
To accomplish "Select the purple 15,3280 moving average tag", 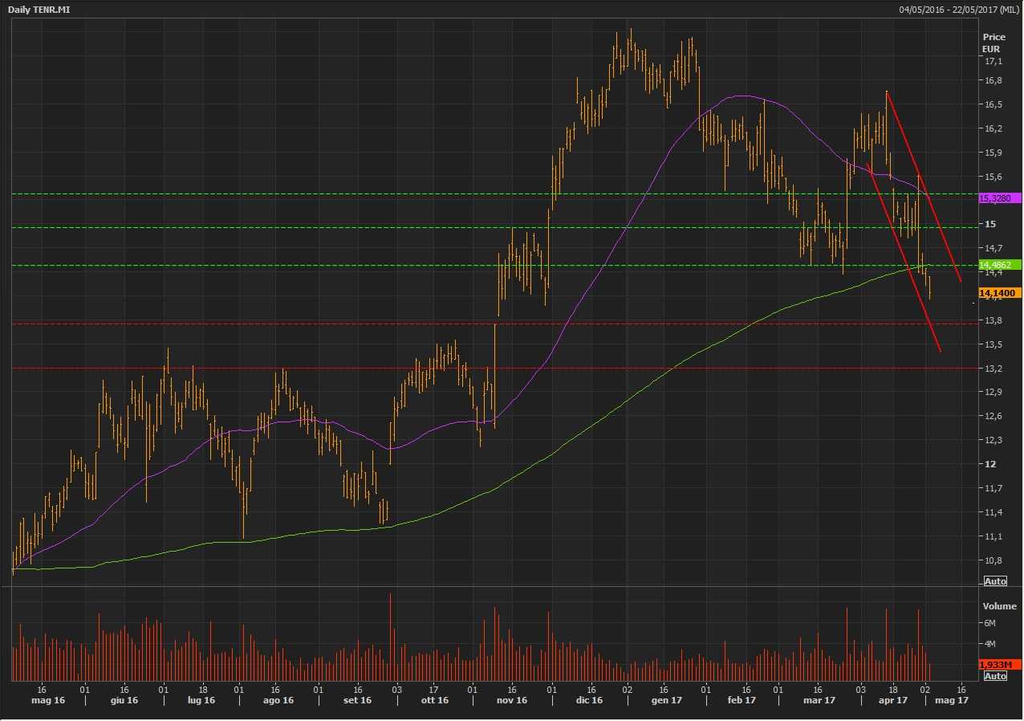I will click(x=999, y=198).
